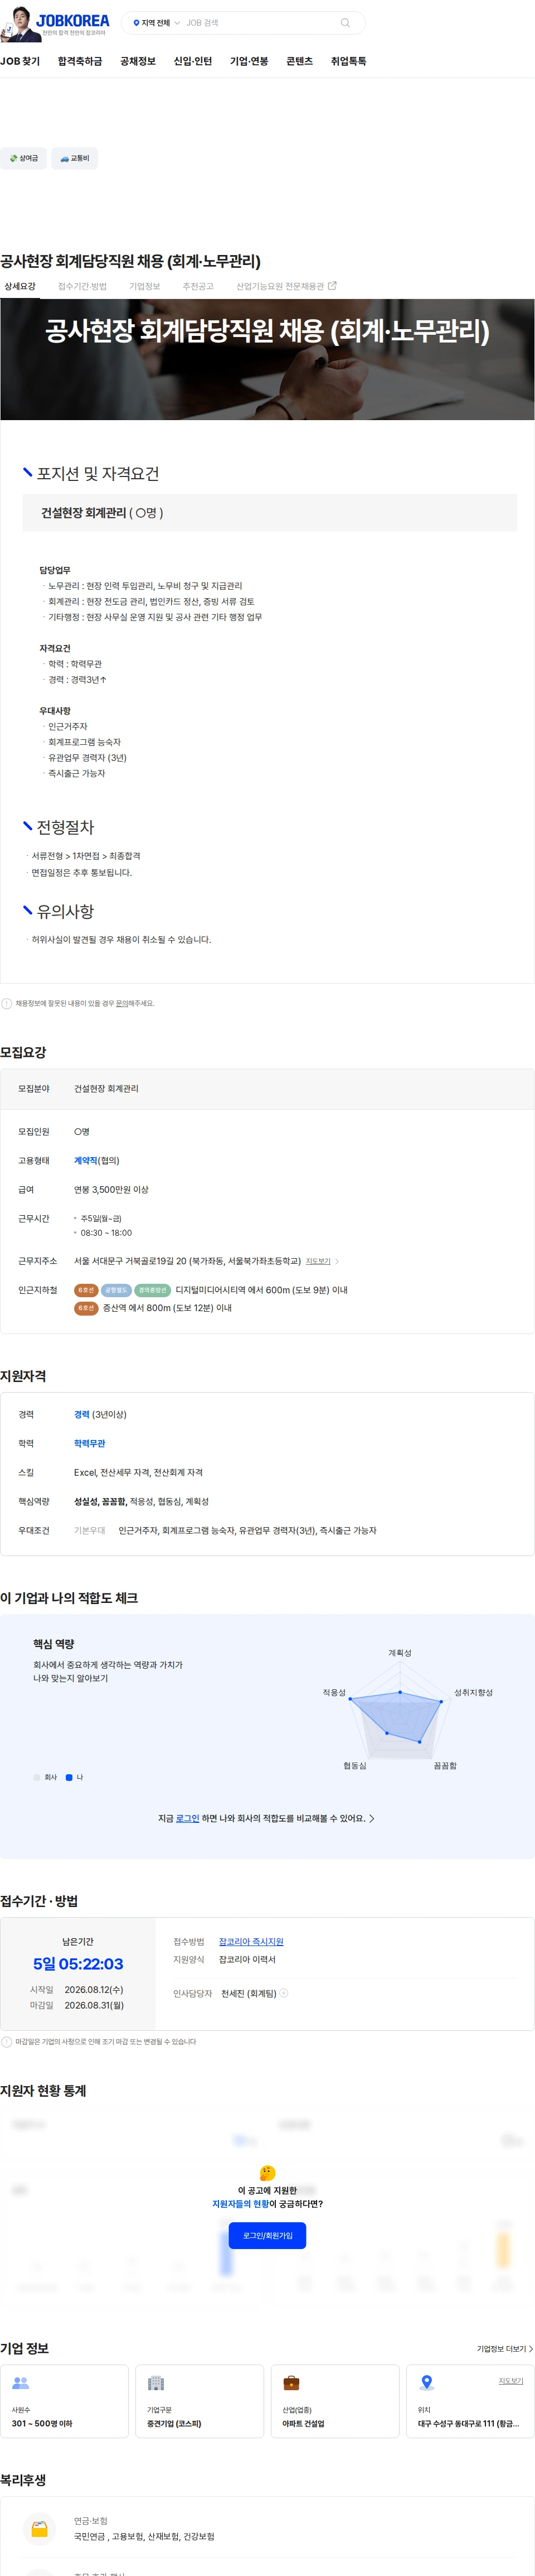Select the 추천공고 tab
The image size is (535, 2576).
[x=198, y=286]
